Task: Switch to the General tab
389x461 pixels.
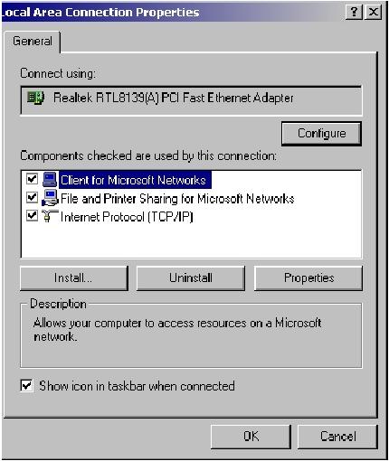Action: point(33,42)
